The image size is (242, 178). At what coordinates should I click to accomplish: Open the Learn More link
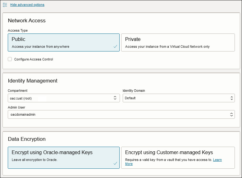pos(217,160)
